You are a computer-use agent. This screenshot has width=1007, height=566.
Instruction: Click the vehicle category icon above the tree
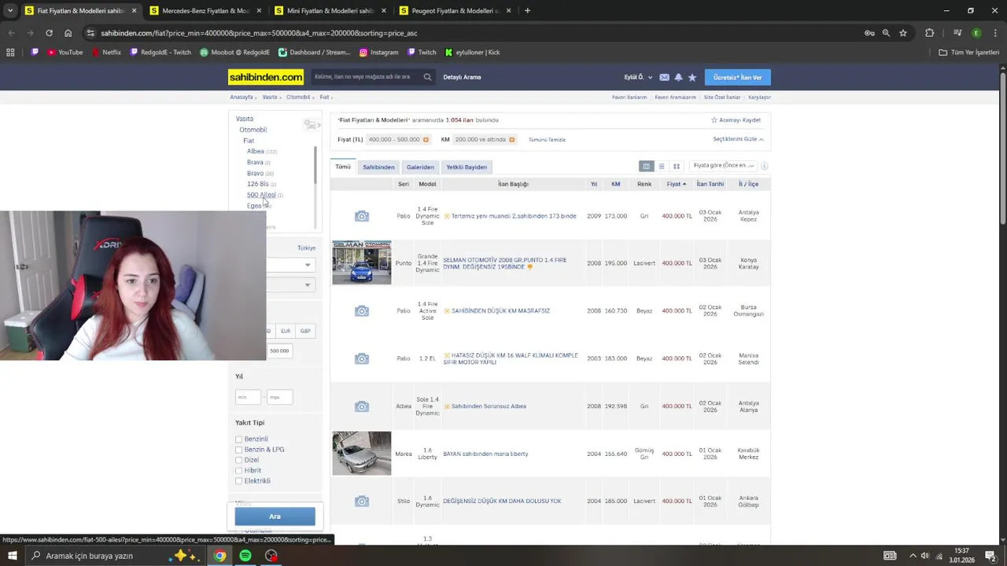pos(311,125)
